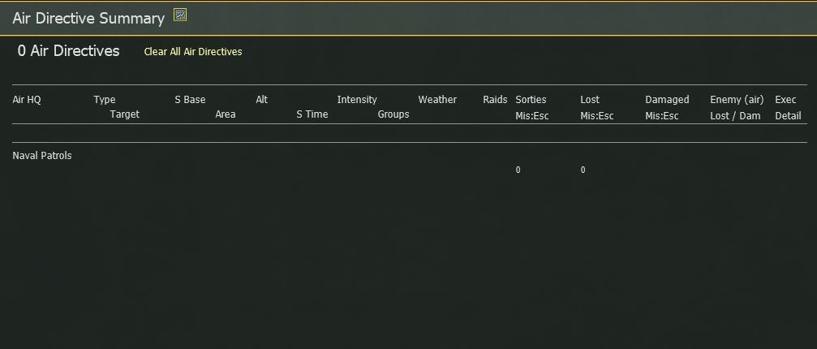Image resolution: width=817 pixels, height=349 pixels.
Task: Select the Air HQ column header
Action: (27, 100)
